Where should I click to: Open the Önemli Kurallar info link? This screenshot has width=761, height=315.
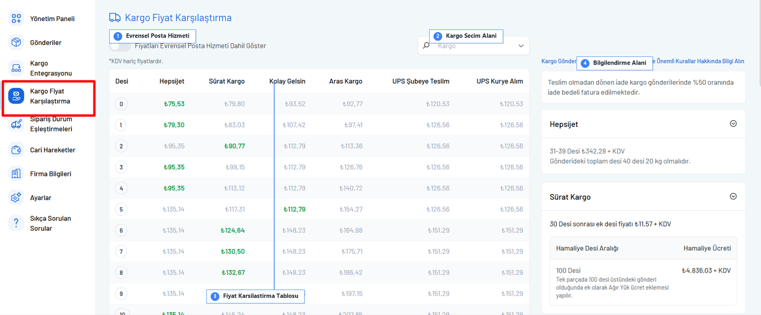[698, 61]
